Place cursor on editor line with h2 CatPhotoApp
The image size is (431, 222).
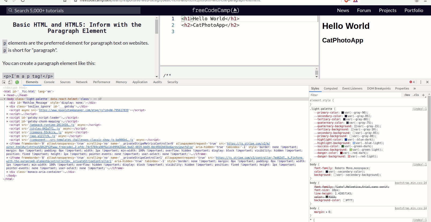(210, 25)
